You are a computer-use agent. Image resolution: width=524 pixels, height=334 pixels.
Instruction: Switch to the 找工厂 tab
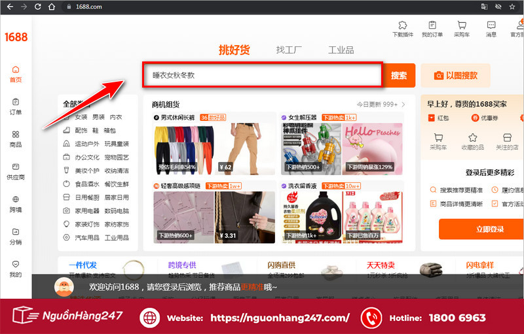[x=288, y=50]
